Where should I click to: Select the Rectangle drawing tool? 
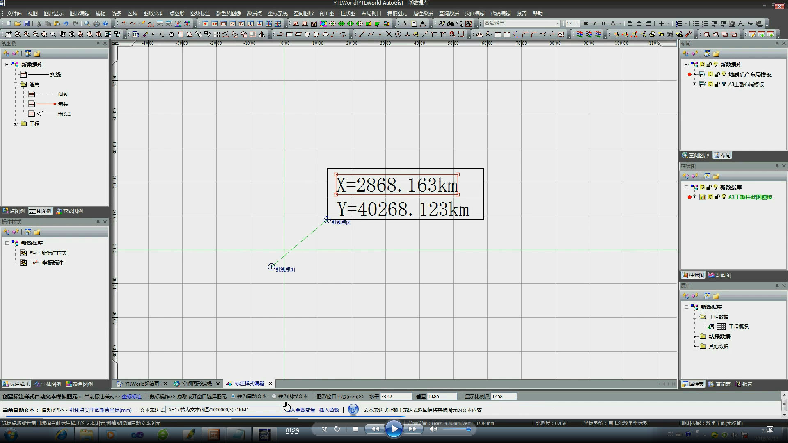click(289, 34)
